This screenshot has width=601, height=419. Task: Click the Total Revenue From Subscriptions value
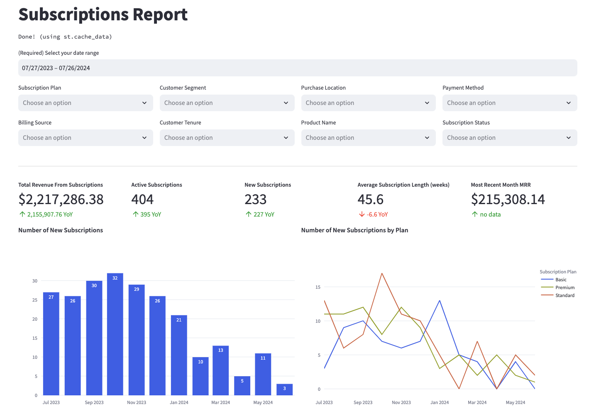(x=61, y=200)
